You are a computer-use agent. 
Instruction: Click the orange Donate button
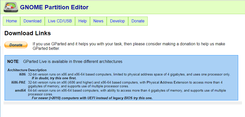pyautogui.click(x=16, y=45)
